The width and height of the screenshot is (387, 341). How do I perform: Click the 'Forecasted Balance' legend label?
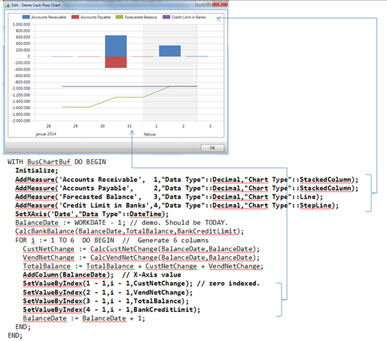tap(140, 17)
